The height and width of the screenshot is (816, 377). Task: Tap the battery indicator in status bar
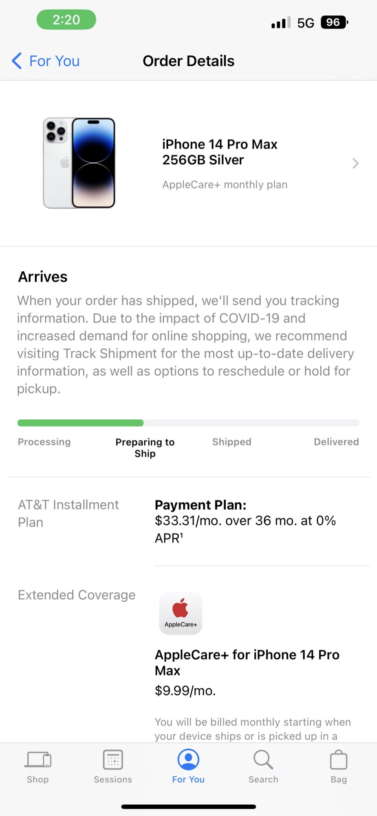[x=335, y=22]
